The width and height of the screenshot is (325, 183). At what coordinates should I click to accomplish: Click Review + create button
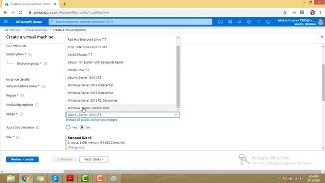[22, 159]
